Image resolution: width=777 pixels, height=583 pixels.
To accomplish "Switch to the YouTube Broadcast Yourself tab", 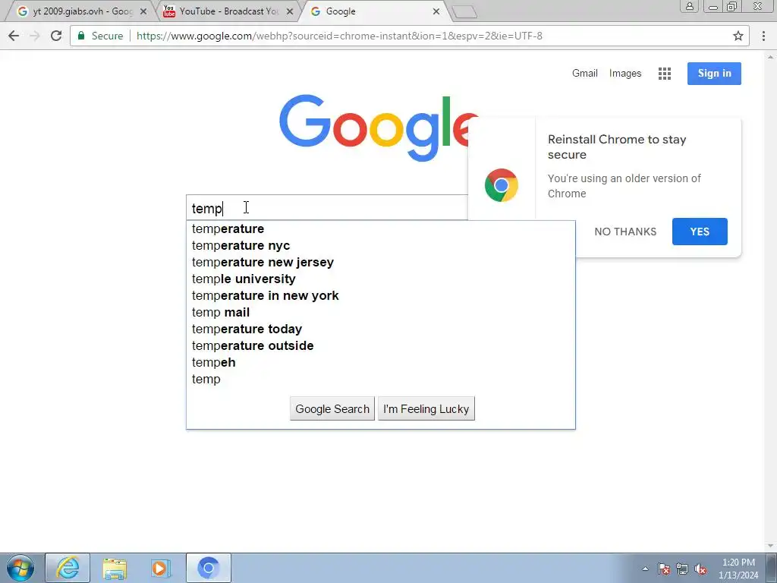I will point(228,11).
